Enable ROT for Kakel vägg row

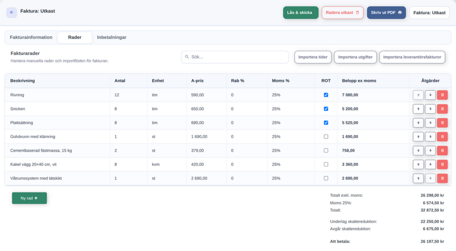(x=326, y=164)
